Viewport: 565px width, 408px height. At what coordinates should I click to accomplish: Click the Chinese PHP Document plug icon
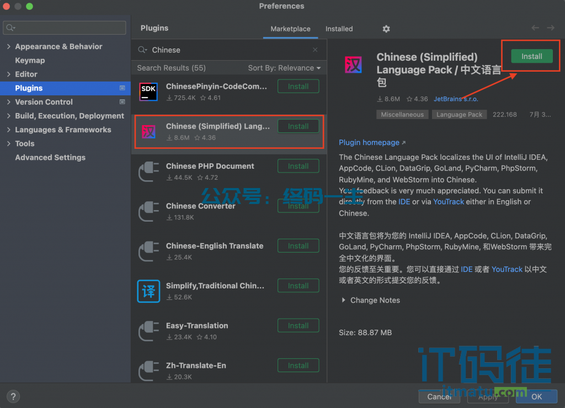click(x=148, y=171)
